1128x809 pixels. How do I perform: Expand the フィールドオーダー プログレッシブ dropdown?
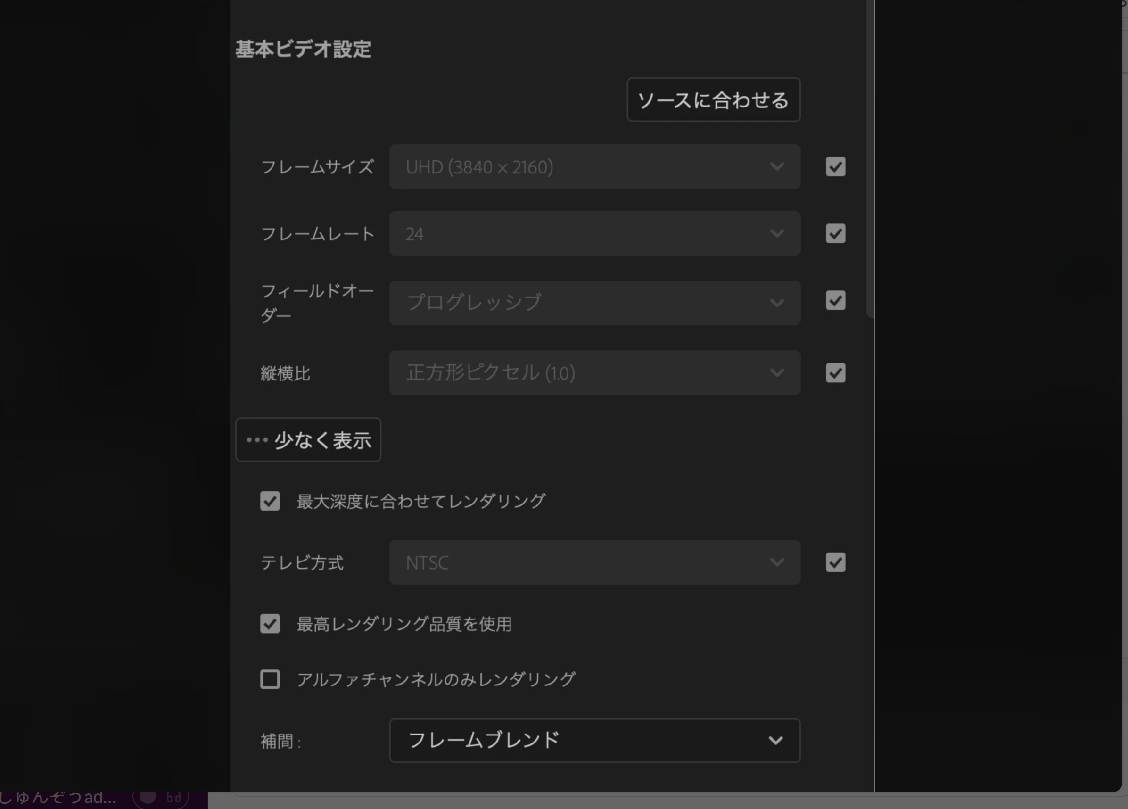(x=594, y=303)
